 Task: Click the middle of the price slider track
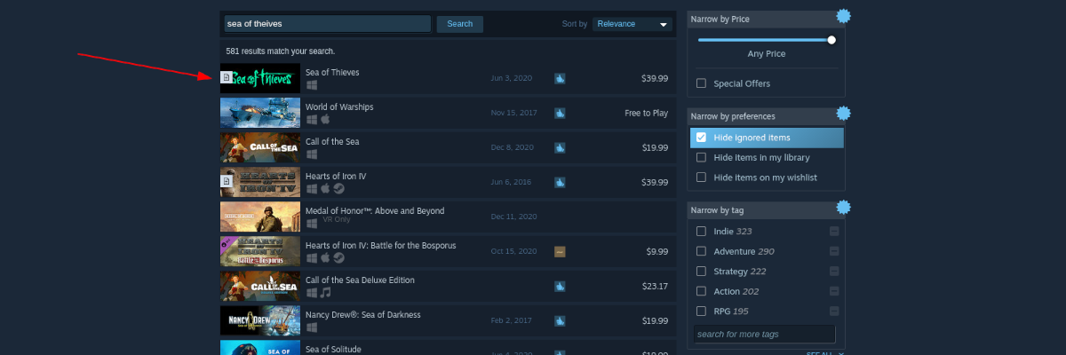click(766, 39)
